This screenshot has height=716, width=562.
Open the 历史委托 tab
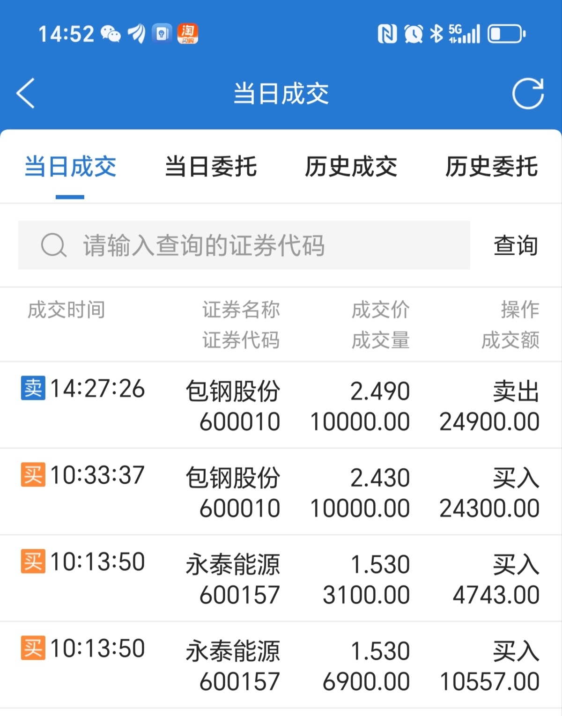pos(492,167)
